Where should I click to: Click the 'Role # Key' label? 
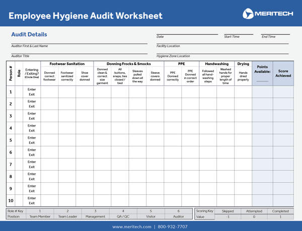[15, 211]
